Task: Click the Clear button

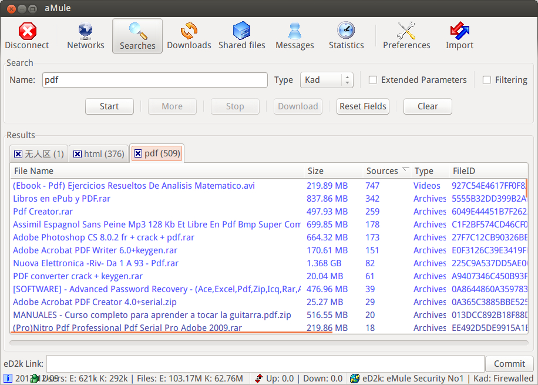Action: tap(428, 106)
